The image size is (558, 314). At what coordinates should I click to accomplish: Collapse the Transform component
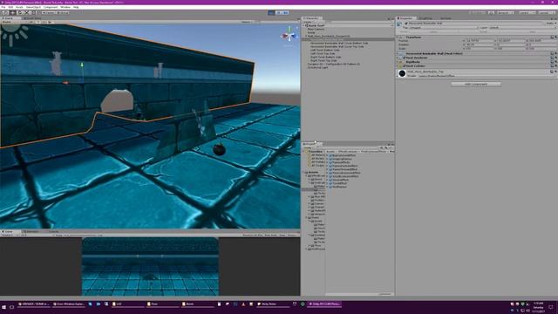[x=398, y=37]
